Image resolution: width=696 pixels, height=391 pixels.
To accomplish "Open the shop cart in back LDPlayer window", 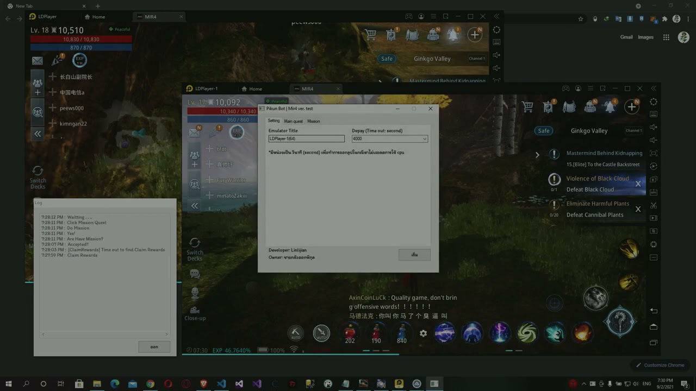I will point(371,35).
